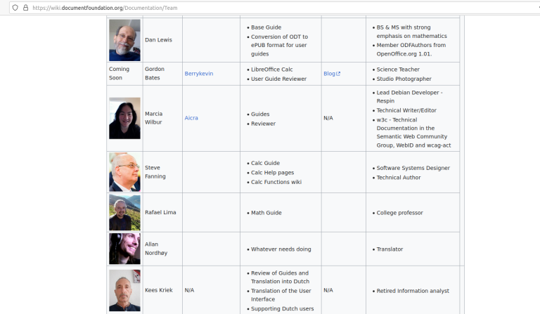Viewport: 540px width, 314px height.
Task: Click Allan Nordhøy's profile photo
Action: 124,249
